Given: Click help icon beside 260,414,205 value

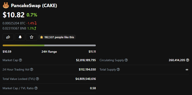Looking at the screenshot, I should pyautogui.click(x=187, y=60).
